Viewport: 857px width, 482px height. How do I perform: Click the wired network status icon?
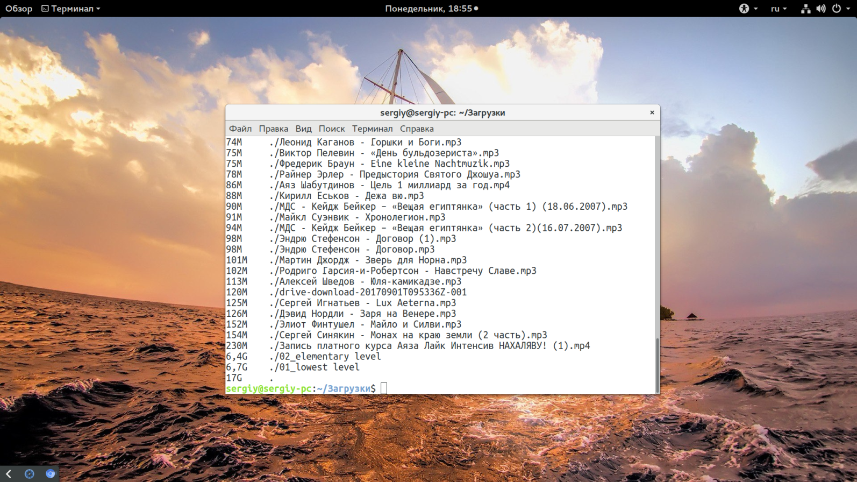pos(805,9)
